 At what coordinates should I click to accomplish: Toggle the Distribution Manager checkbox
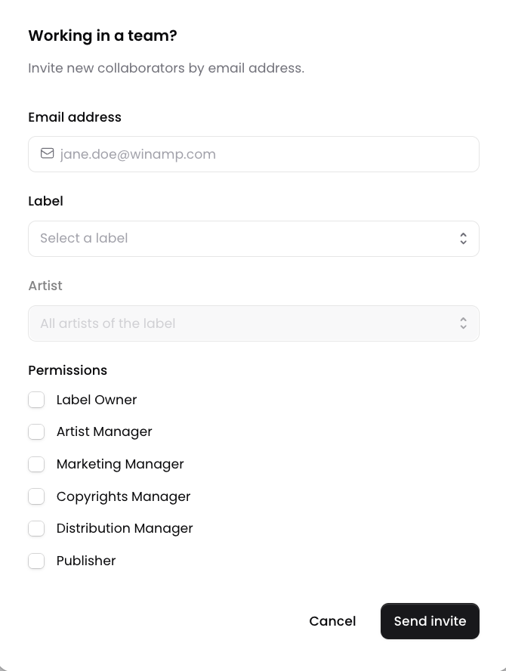(36, 528)
